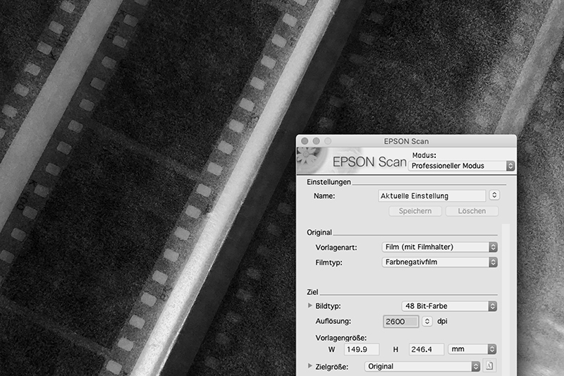Click the Einstellungen section label

329,182
